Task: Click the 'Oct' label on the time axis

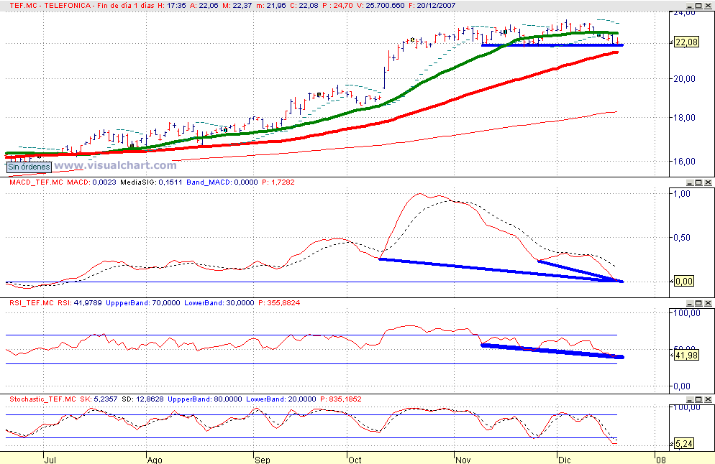Action: coord(355,460)
